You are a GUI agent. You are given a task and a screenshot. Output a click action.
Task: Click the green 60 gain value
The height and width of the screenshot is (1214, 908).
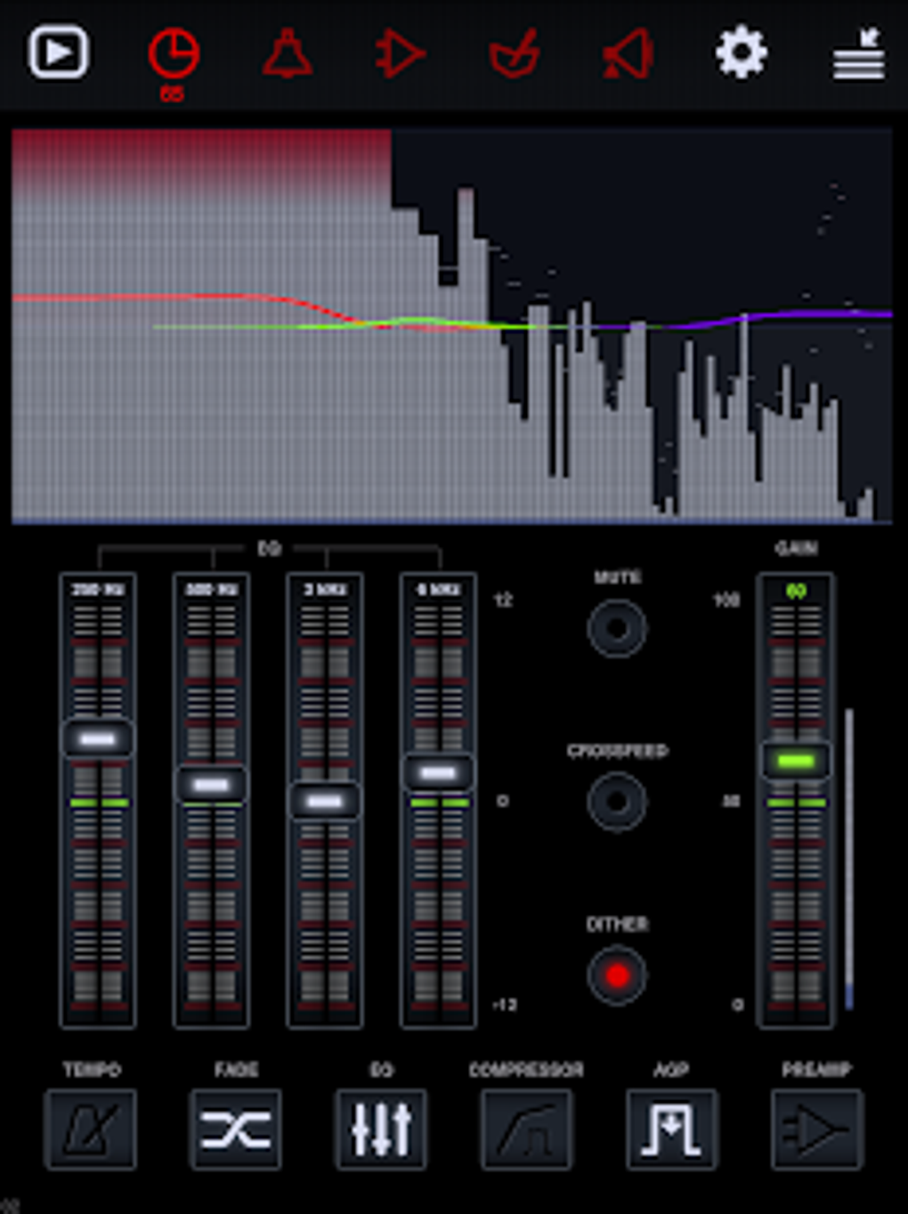[x=796, y=591]
